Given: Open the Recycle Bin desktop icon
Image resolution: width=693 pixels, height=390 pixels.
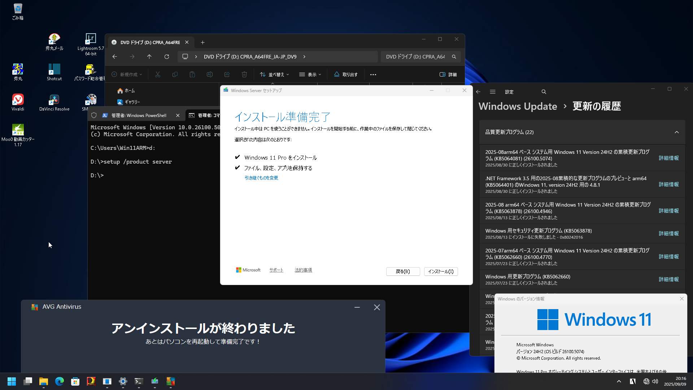Looking at the screenshot, I should (17, 11).
